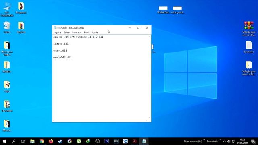Open taskbar search magnifier
This screenshot has height=145, width=258.
[14, 141]
